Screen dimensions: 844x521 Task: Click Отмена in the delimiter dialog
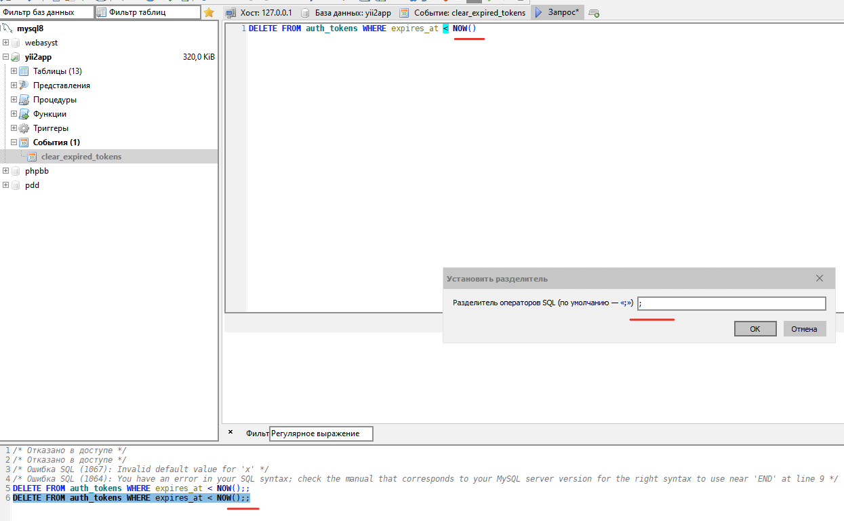(x=805, y=329)
